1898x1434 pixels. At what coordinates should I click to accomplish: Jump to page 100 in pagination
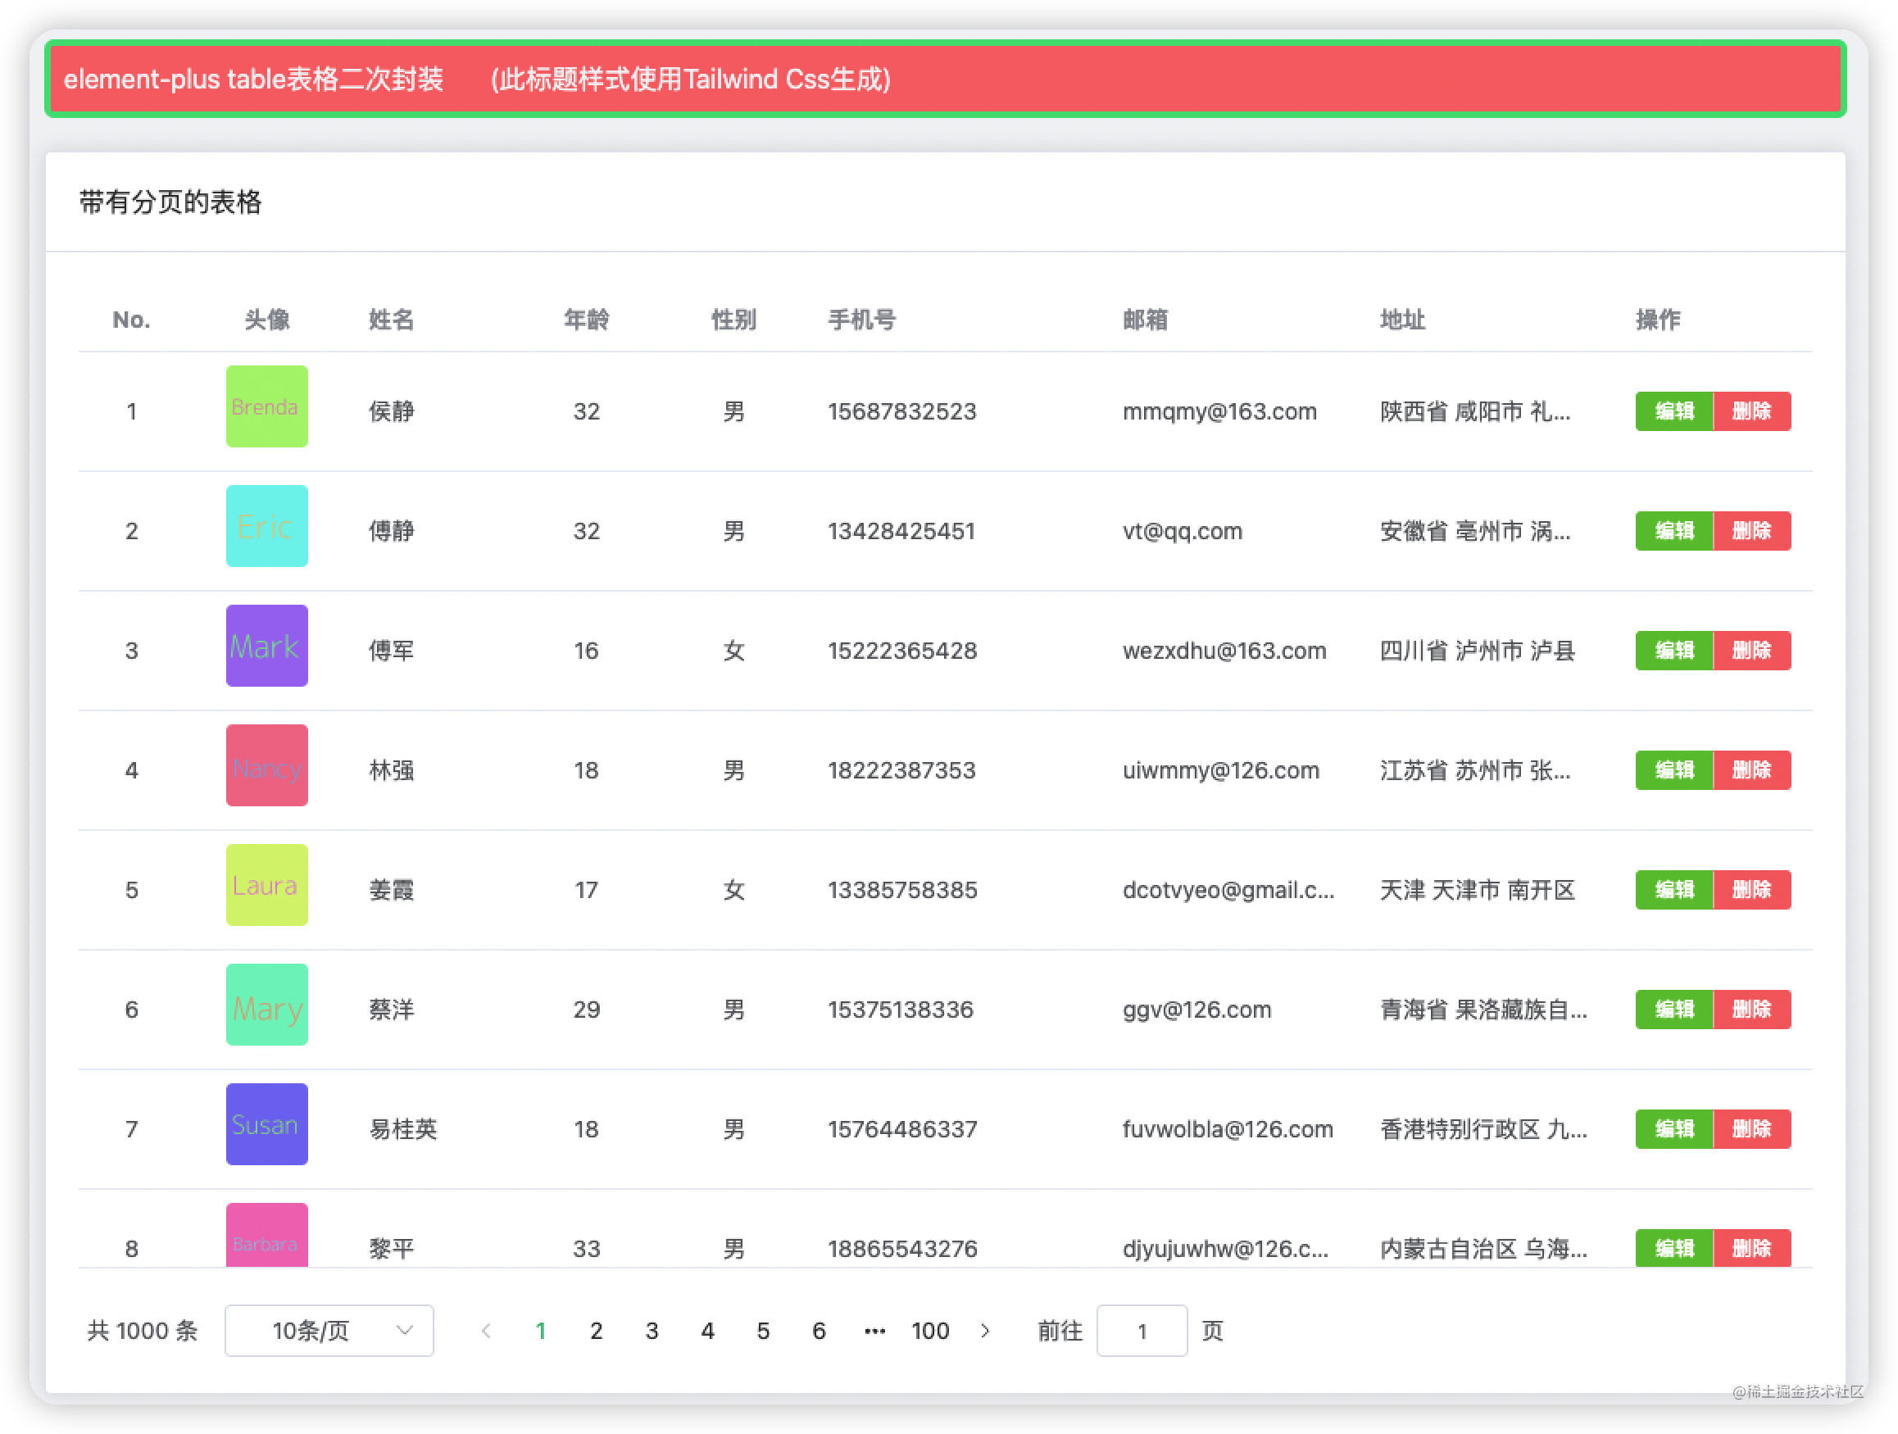pos(930,1331)
